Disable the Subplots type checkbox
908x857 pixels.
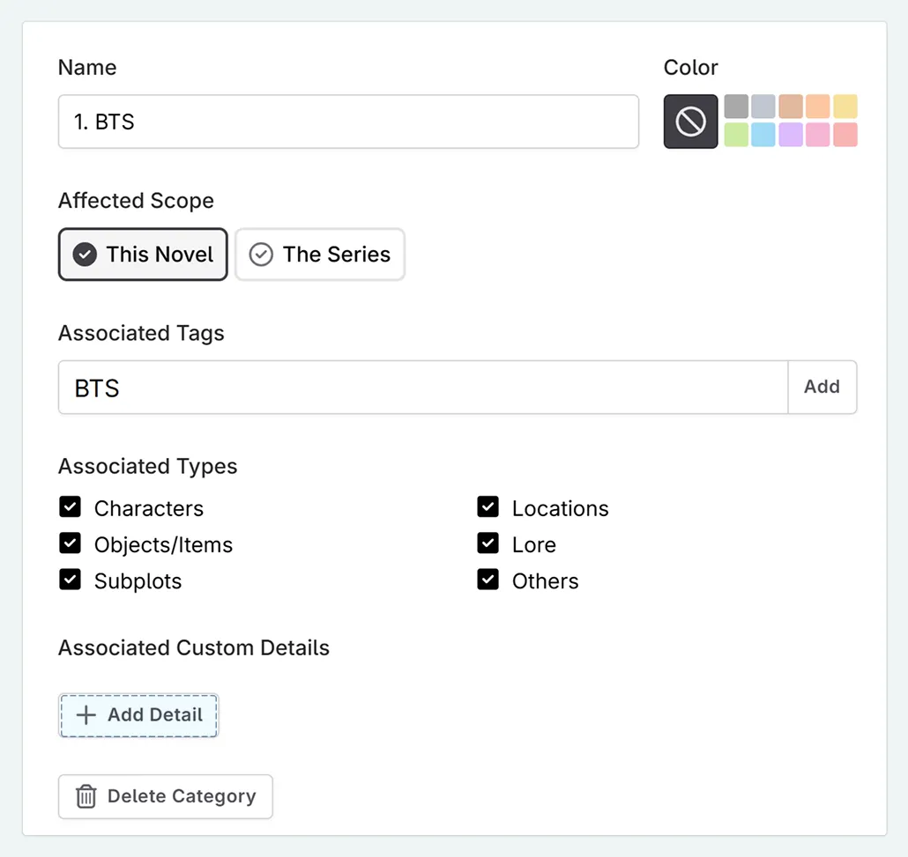tap(71, 580)
